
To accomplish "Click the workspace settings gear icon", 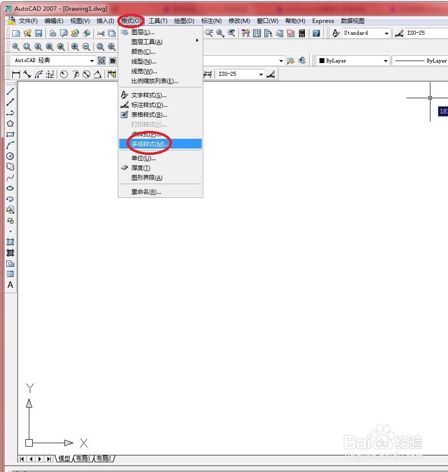I will point(102,61).
